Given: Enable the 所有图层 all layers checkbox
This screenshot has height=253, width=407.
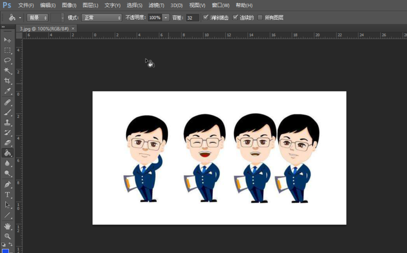Looking at the screenshot, I should 260,18.
